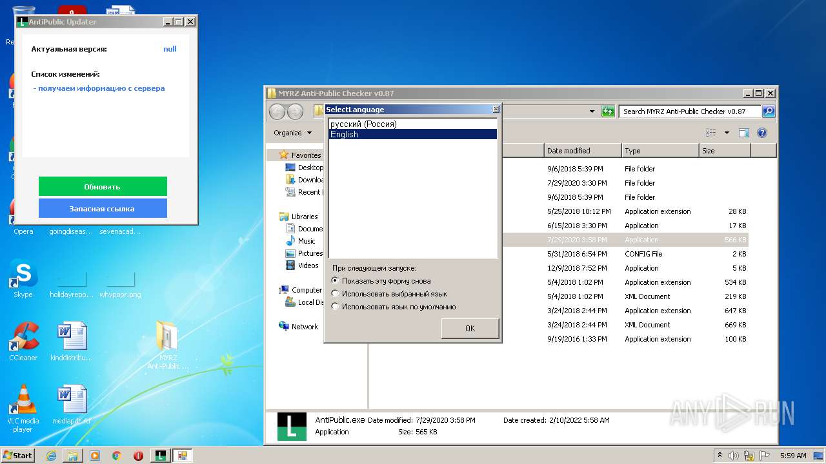
Task: Open the Windows Start menu
Action: click(x=17, y=456)
